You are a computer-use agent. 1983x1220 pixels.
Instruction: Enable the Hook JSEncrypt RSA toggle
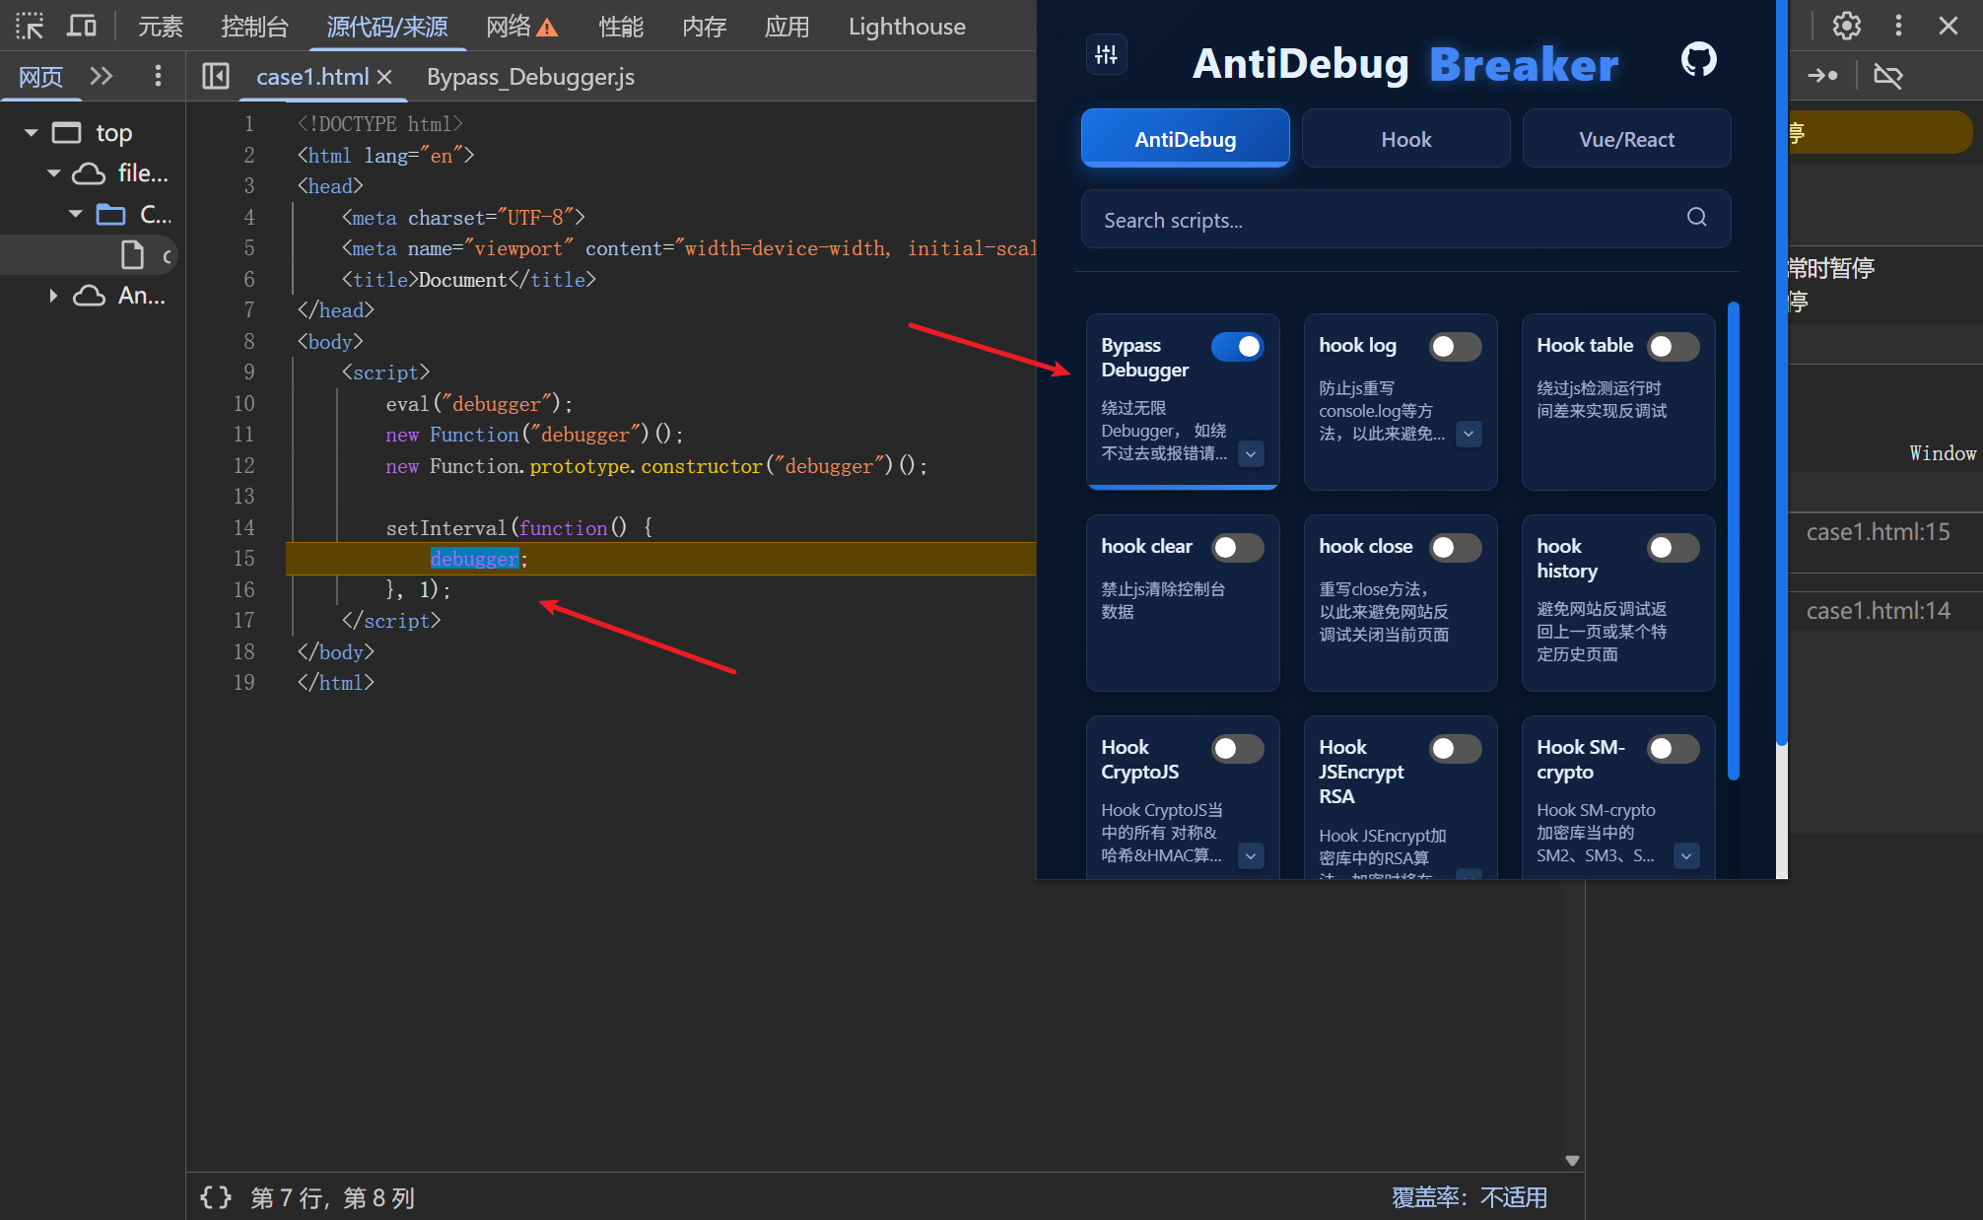point(1455,749)
